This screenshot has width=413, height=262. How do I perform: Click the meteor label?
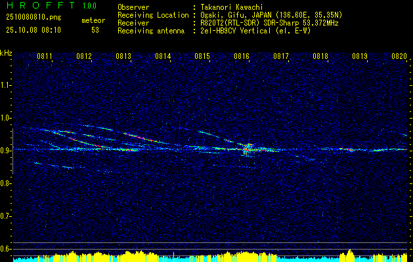(x=93, y=20)
